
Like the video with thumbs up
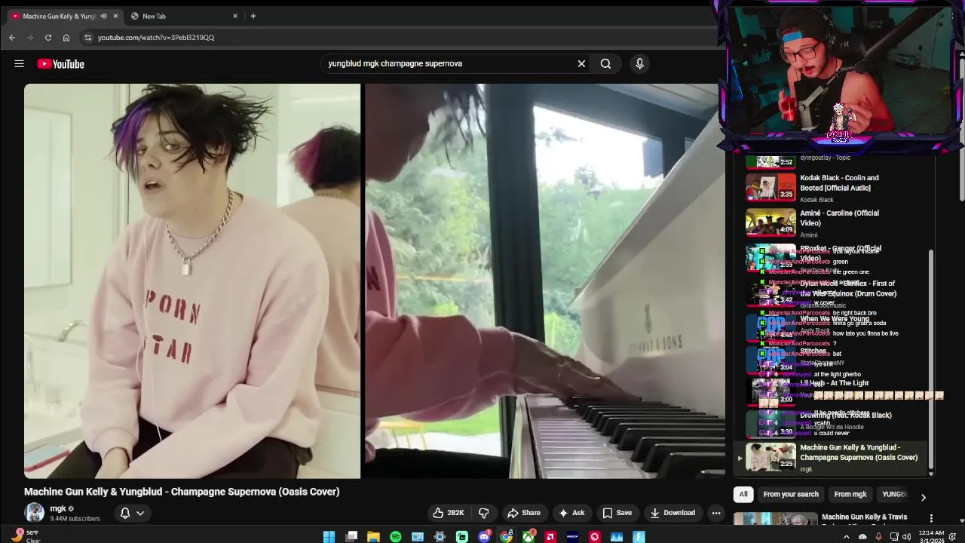coord(449,513)
